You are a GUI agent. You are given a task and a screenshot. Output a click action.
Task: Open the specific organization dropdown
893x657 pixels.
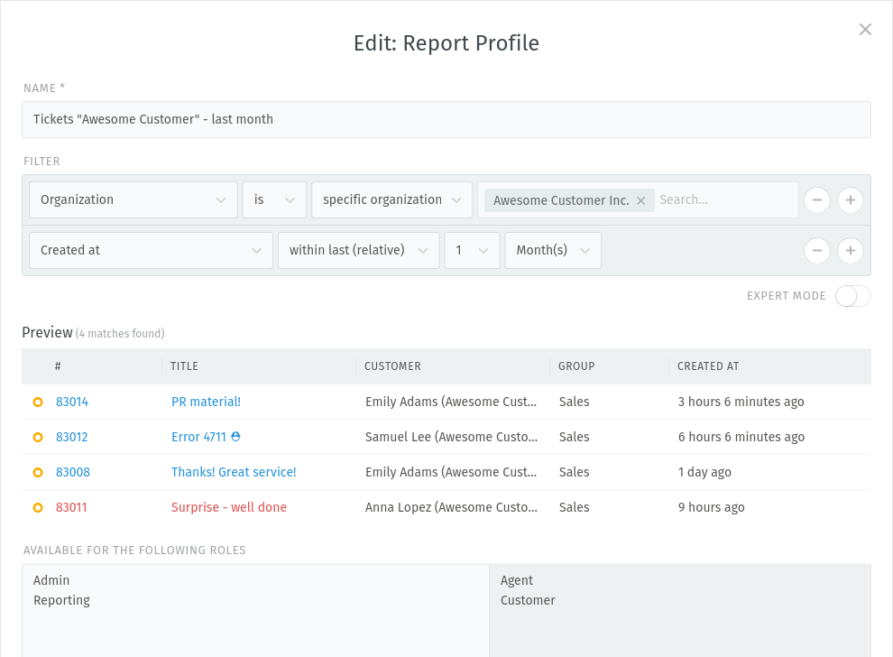391,200
